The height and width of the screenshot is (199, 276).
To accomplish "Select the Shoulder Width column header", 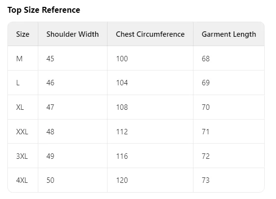I will [73, 34].
